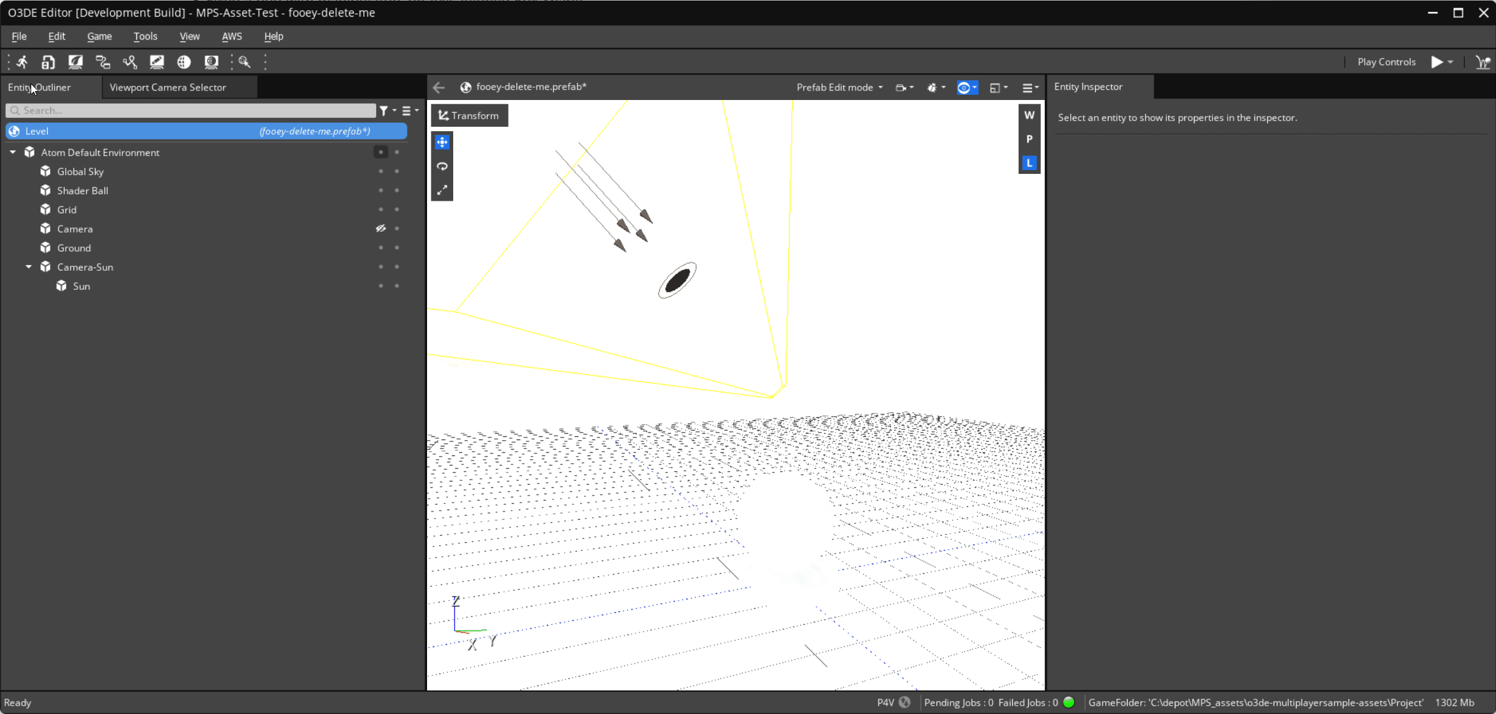Toggle World/Local space mode W button
This screenshot has width=1496, height=714.
[x=1029, y=115]
